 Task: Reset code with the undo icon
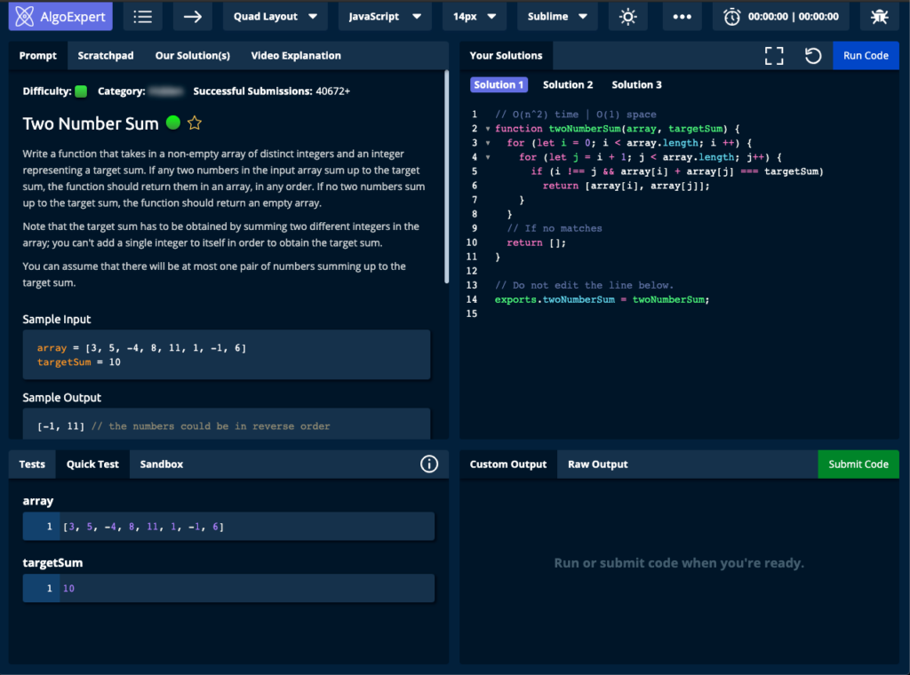pos(813,56)
